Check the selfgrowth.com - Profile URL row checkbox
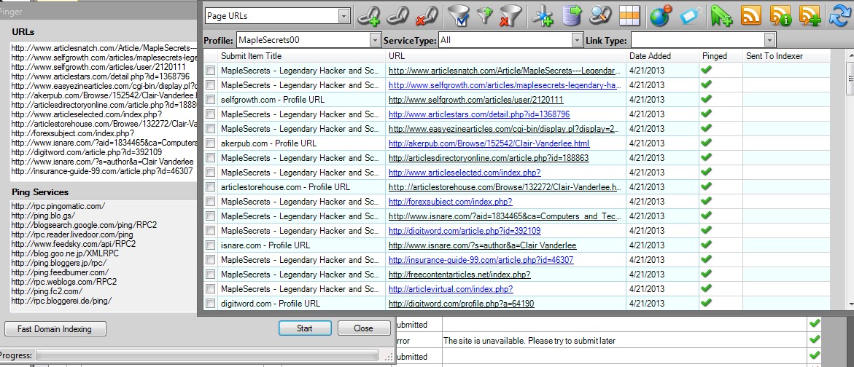Screen dimensions: 854x367 tap(210, 100)
